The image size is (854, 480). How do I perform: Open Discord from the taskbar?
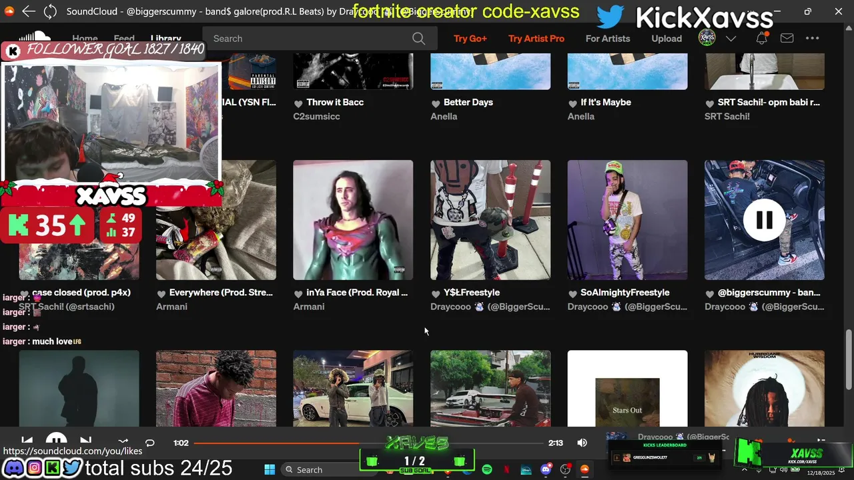click(x=546, y=469)
